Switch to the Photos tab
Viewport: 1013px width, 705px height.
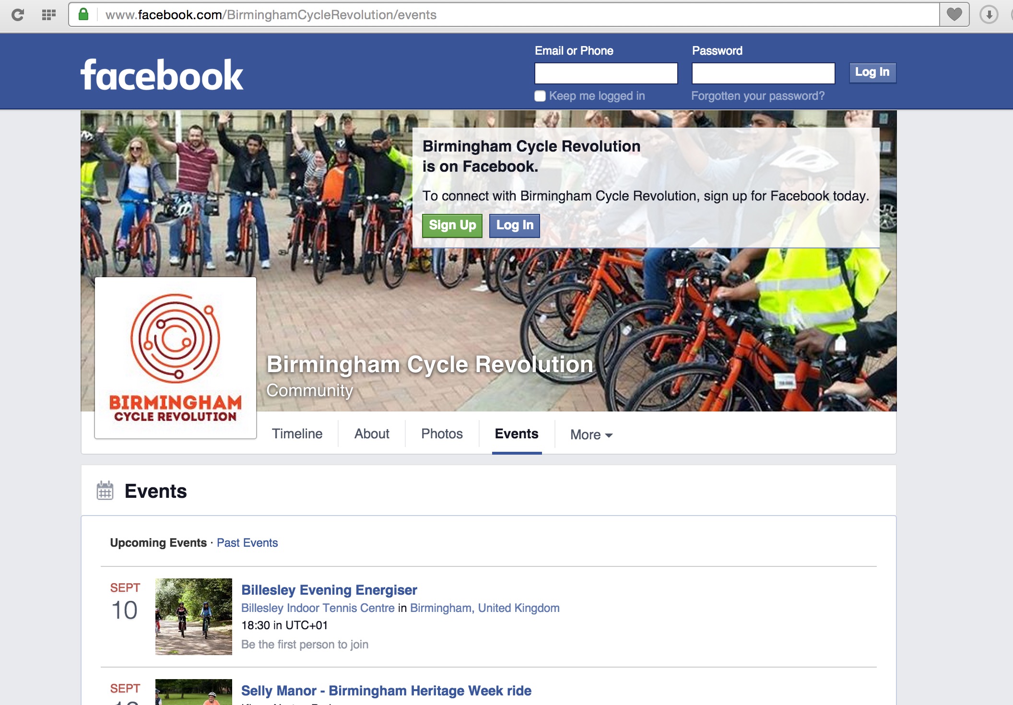pyautogui.click(x=442, y=434)
